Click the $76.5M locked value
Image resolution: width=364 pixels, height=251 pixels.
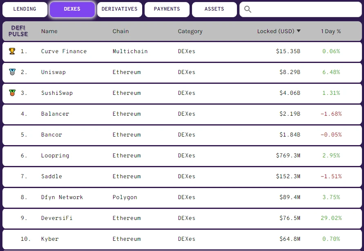290,218
